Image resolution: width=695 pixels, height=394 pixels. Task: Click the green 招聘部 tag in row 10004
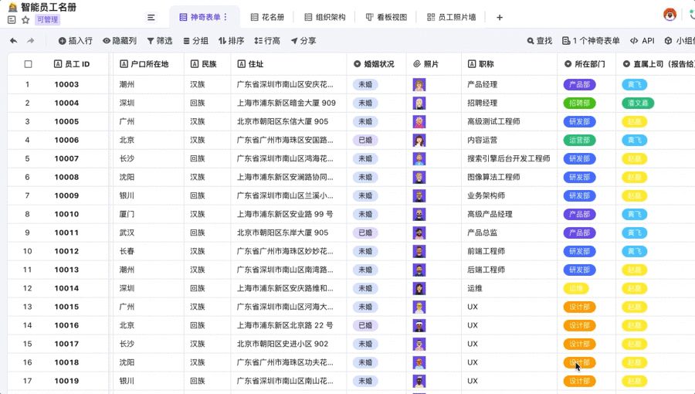pos(579,104)
